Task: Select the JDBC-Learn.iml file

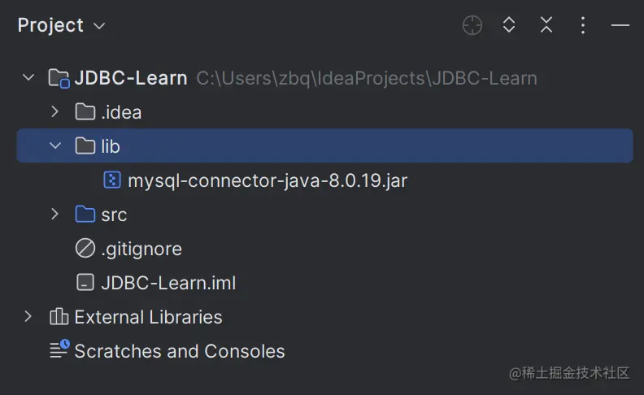Action: (x=168, y=283)
